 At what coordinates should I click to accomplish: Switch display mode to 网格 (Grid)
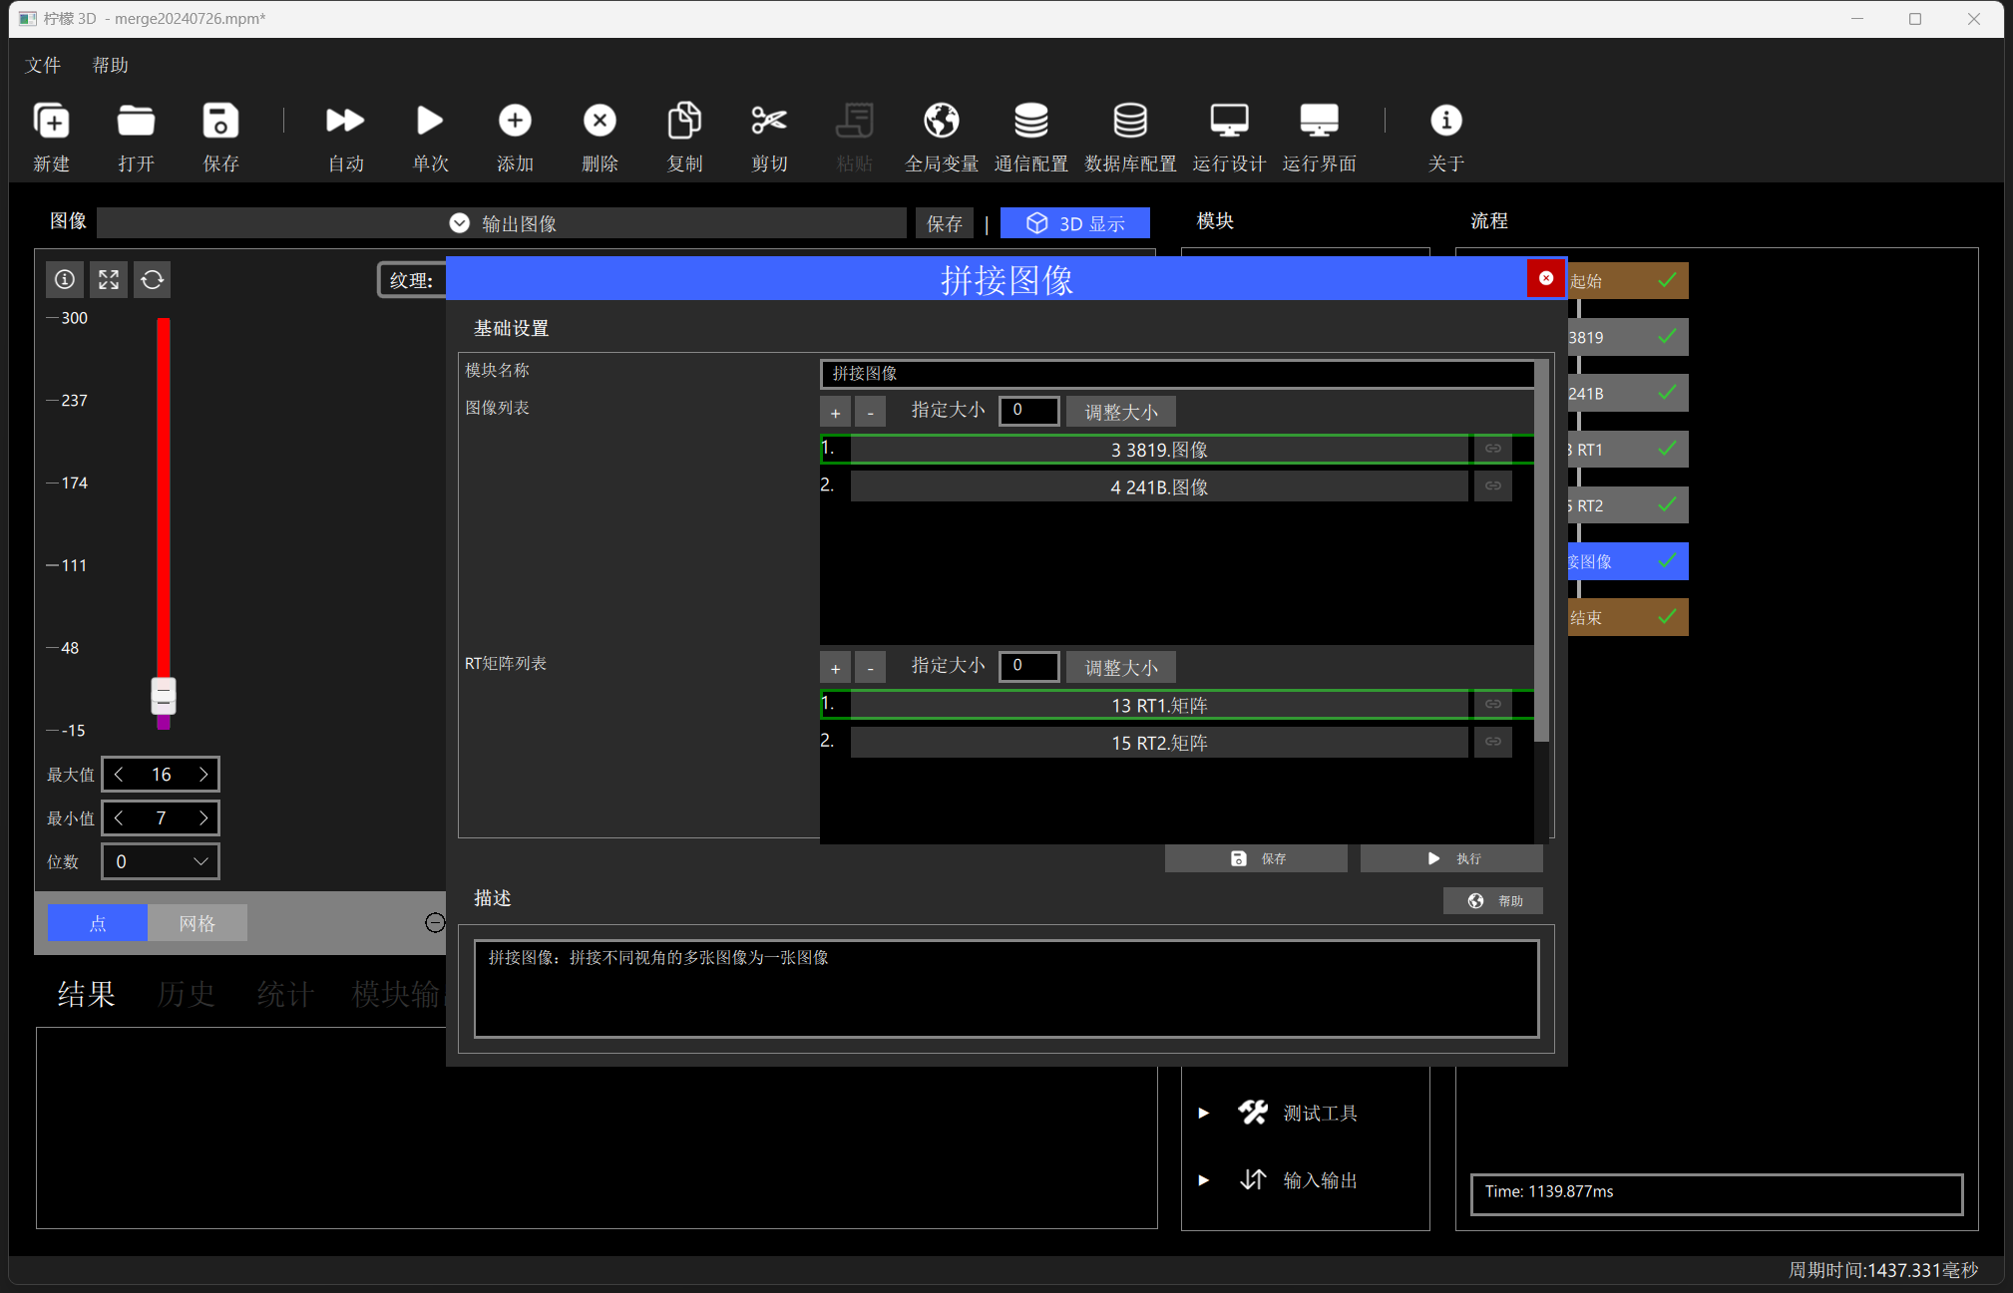coord(198,923)
